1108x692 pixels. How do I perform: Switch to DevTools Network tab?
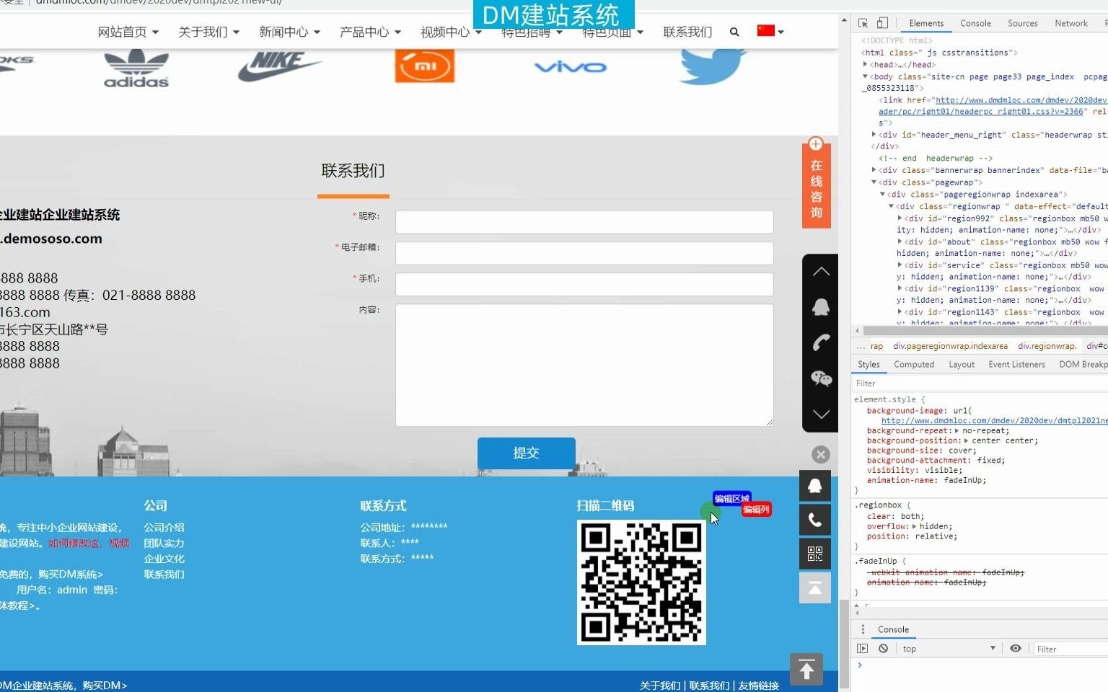[x=1070, y=23]
